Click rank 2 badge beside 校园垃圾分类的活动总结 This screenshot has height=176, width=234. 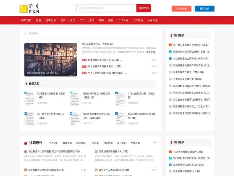coord(170,51)
